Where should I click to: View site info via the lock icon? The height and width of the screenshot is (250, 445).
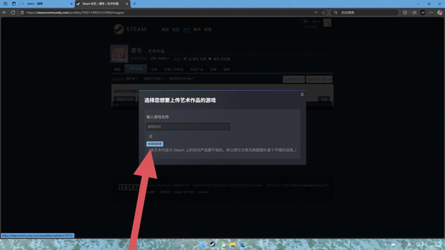(22, 13)
